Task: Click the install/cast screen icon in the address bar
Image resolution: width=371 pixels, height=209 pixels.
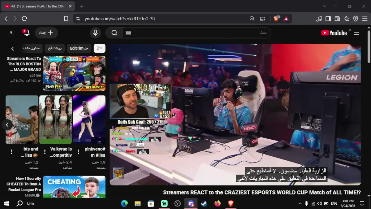Action: click(x=263, y=19)
